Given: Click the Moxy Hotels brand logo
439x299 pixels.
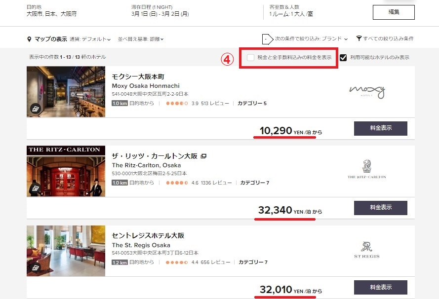Looking at the screenshot, I should click(367, 92).
